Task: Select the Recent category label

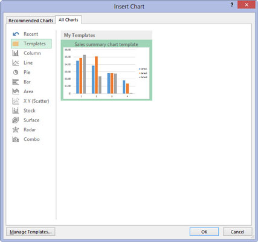Action: coord(31,34)
